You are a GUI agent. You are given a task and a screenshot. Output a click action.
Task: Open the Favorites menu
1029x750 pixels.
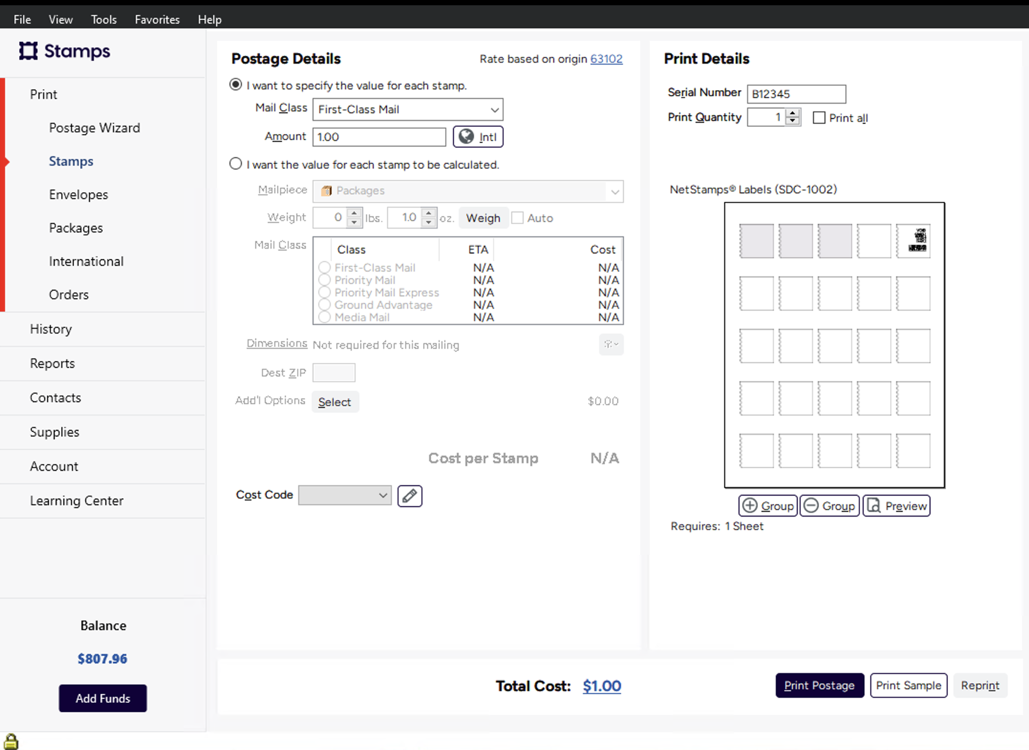(x=157, y=20)
